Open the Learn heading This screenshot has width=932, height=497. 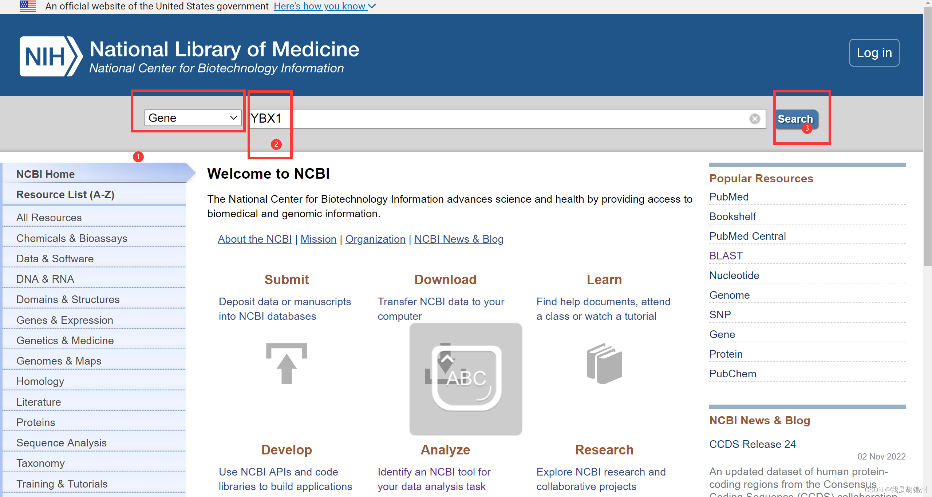[x=604, y=279]
